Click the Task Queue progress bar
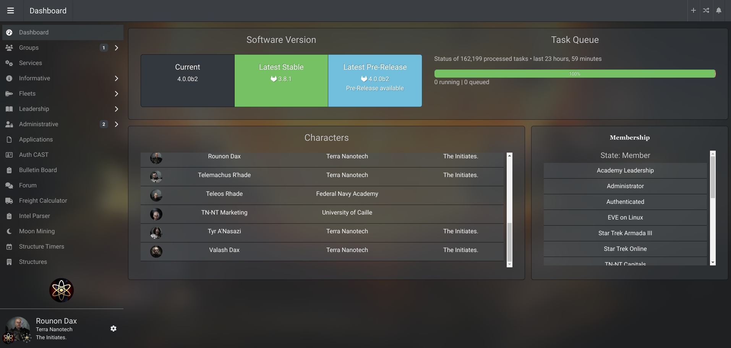Image resolution: width=731 pixels, height=348 pixels. tap(574, 73)
